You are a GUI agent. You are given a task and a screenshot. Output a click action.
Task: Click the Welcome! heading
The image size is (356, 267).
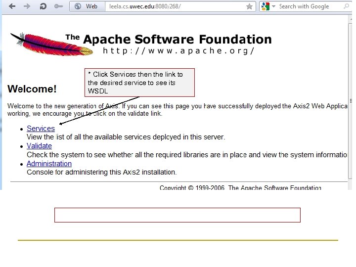(x=32, y=89)
